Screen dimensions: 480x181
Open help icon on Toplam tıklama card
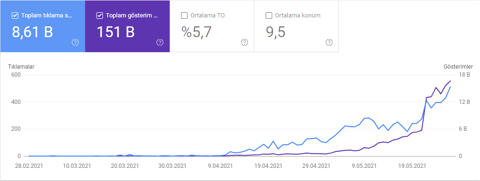coord(75,43)
